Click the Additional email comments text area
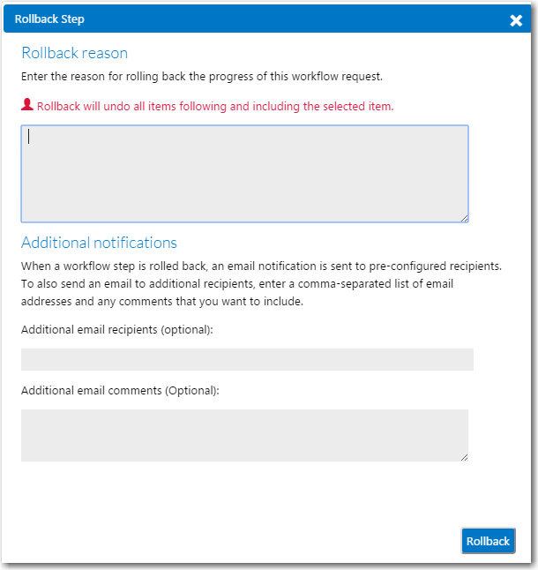The image size is (538, 570). 244,435
